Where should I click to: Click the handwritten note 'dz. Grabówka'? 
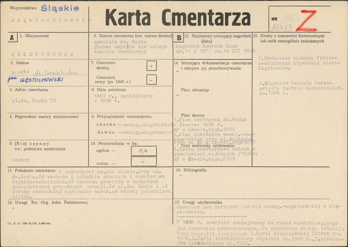pyautogui.click(x=56, y=72)
